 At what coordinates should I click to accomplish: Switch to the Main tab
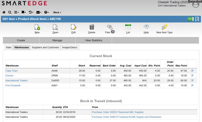tap(9, 47)
